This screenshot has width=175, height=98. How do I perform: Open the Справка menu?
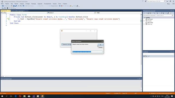click(x=65, y=4)
